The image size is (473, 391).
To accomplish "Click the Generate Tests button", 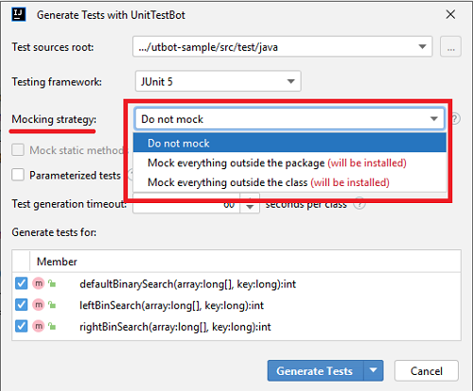I will (x=315, y=370).
